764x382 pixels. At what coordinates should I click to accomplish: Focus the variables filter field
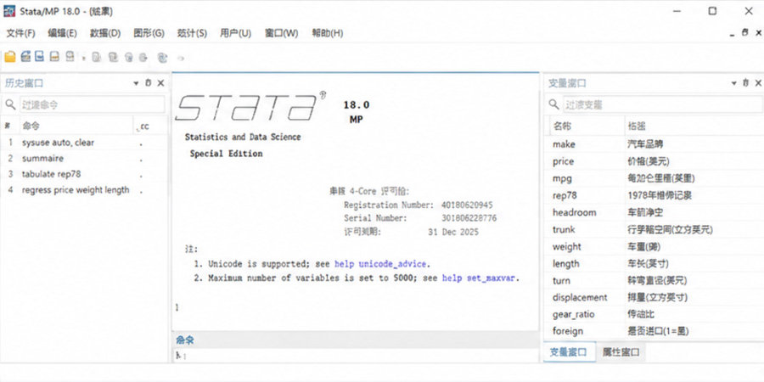663,104
